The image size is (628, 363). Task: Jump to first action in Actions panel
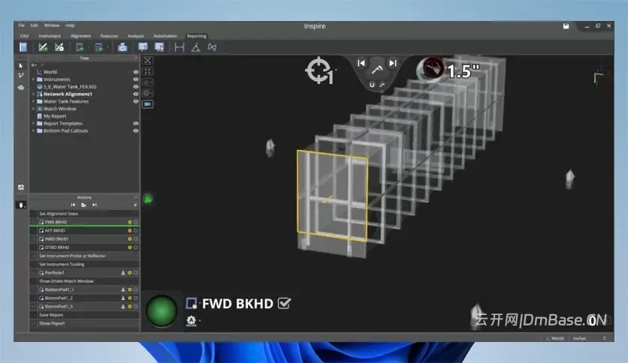[73, 205]
